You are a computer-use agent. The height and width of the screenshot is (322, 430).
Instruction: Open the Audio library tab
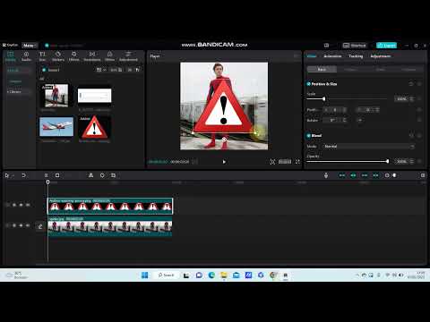26,56
